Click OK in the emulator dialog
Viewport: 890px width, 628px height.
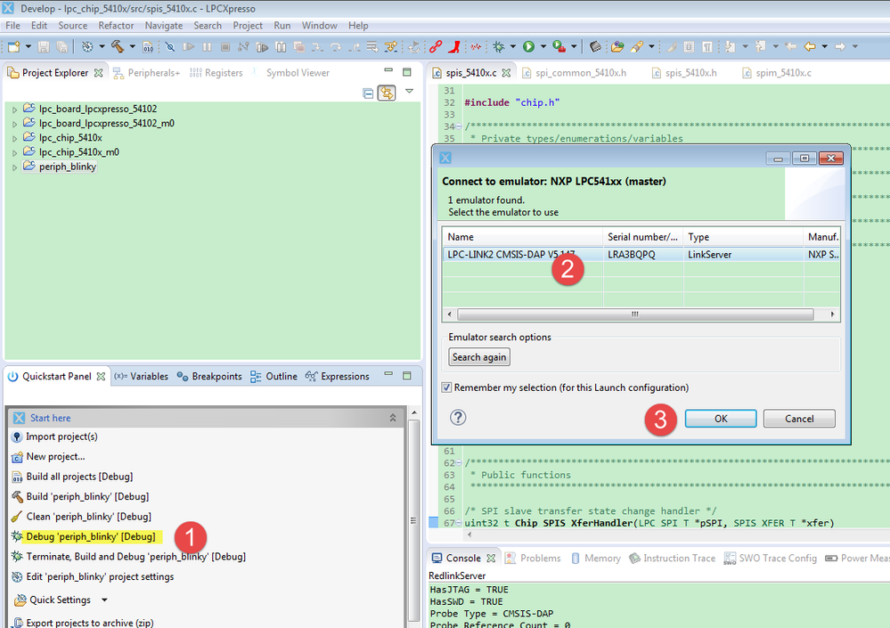click(721, 419)
